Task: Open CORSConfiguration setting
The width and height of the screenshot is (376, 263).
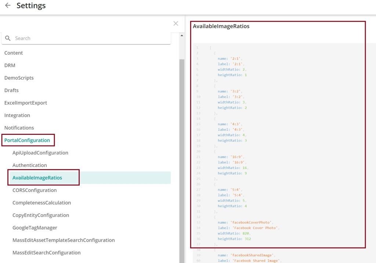Action: point(35,190)
